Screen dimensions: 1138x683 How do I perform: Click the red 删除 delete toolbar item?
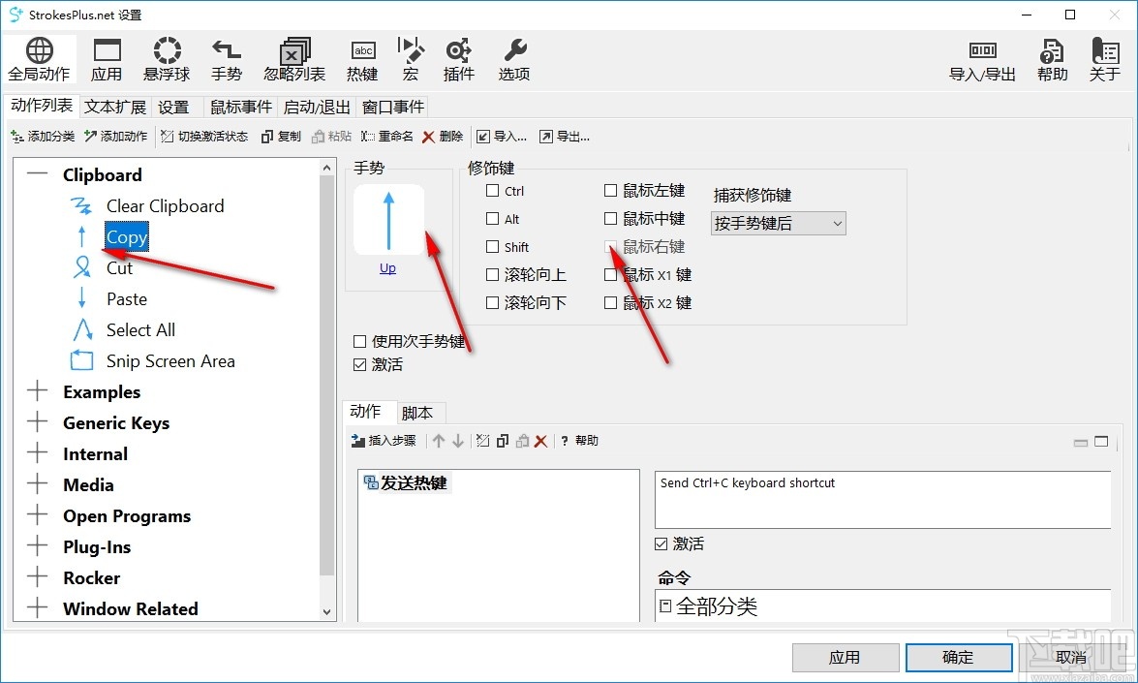tap(442, 136)
